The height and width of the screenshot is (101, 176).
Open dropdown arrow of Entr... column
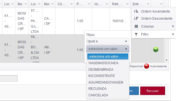(x=148, y=4)
